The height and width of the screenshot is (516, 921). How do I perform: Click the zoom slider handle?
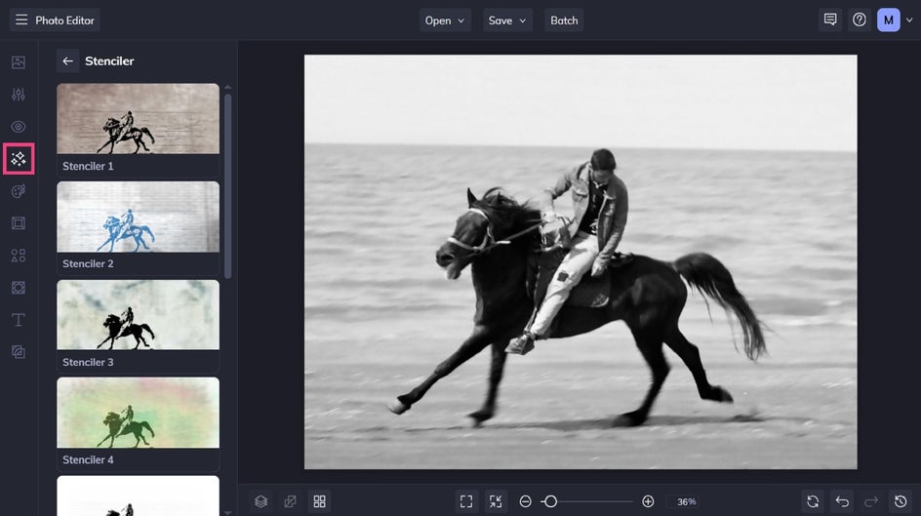click(x=550, y=501)
